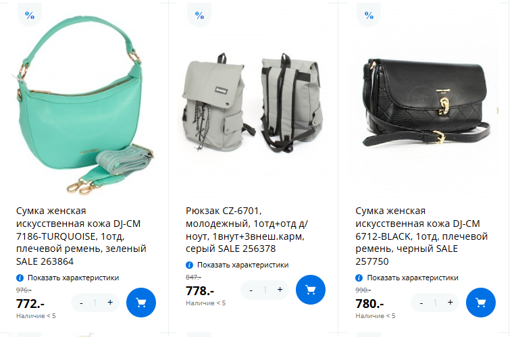
Task: Add black DJ-CM 6712 bag to cart
Action: point(480,303)
